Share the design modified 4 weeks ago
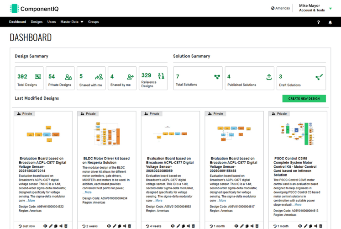Image resolution: width=341 pixels, height=229 pixels. [189, 226]
